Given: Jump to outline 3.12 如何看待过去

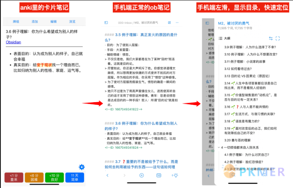Looking at the screenshot, I should [238, 69].
